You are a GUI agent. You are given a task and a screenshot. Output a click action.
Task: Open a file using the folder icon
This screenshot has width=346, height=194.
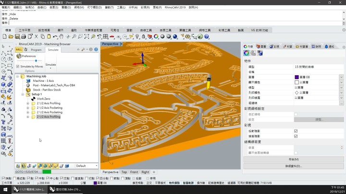pos(11,36)
